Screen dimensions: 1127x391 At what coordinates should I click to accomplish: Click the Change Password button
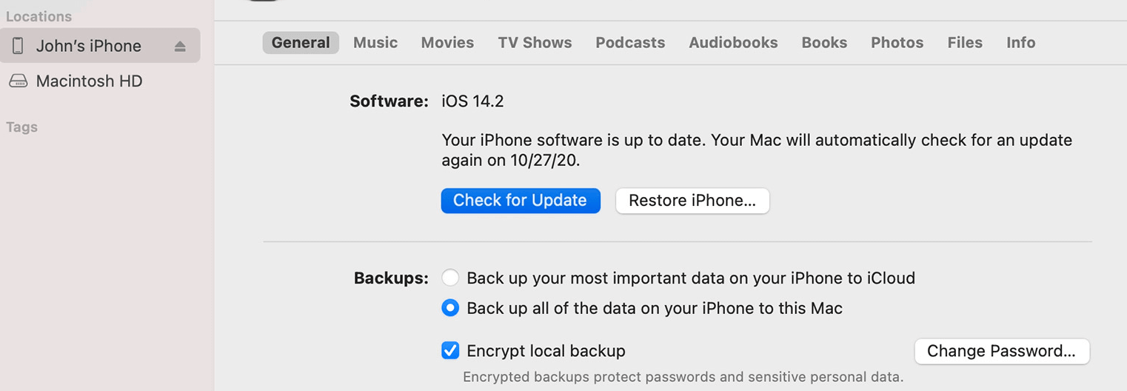(x=1001, y=351)
